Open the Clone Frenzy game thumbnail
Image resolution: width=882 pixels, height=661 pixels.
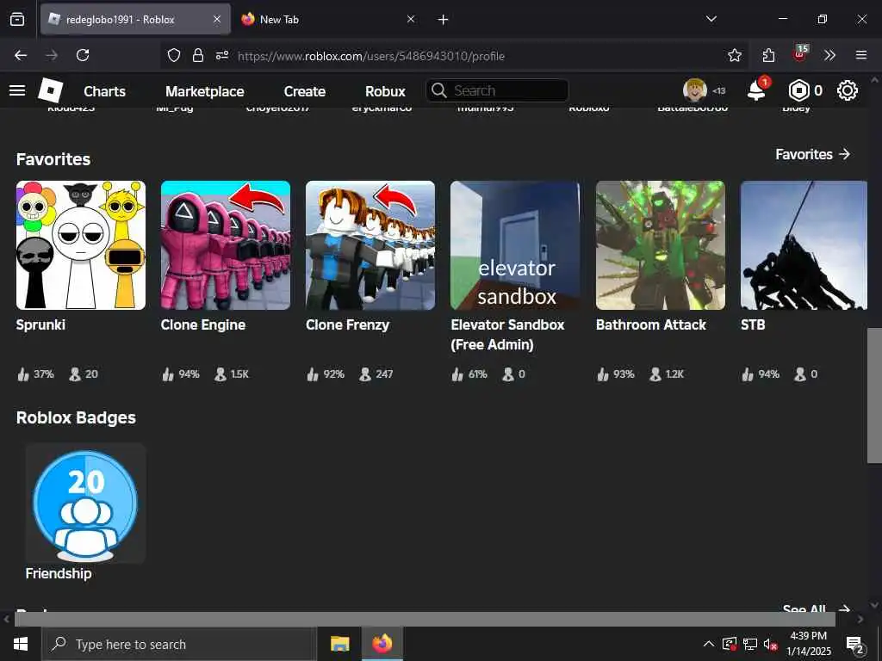tap(370, 245)
